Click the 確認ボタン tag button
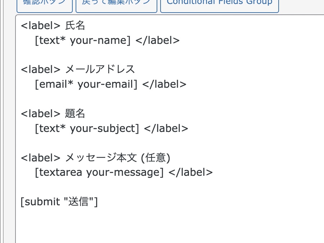 click(44, 4)
